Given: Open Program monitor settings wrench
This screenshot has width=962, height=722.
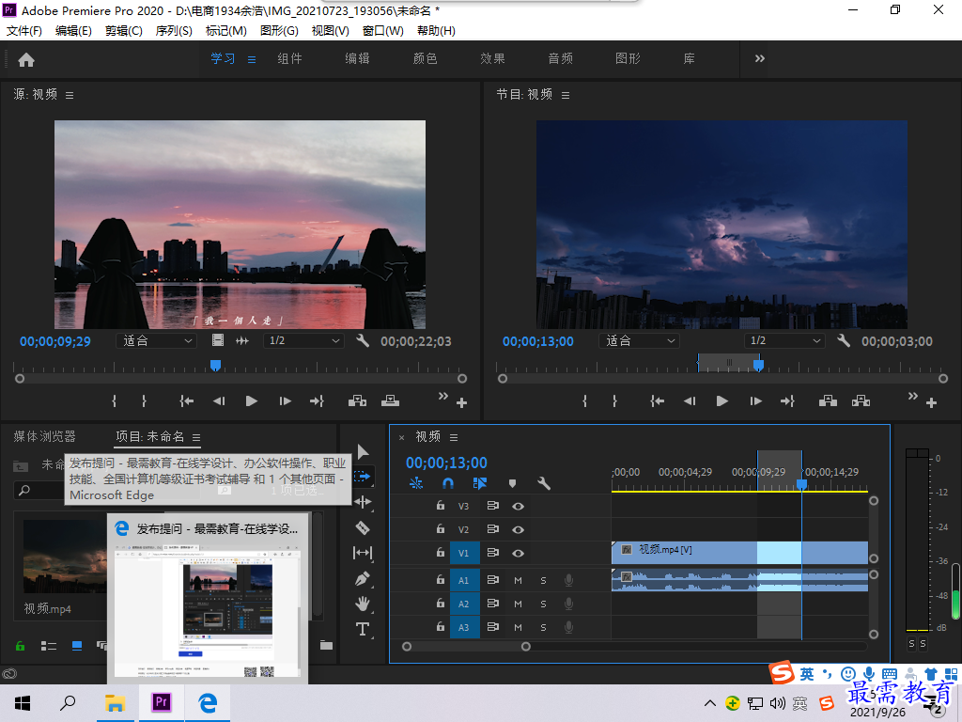Looking at the screenshot, I should tap(844, 340).
